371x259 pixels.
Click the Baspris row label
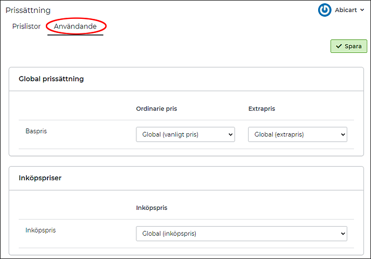pyautogui.click(x=36, y=131)
